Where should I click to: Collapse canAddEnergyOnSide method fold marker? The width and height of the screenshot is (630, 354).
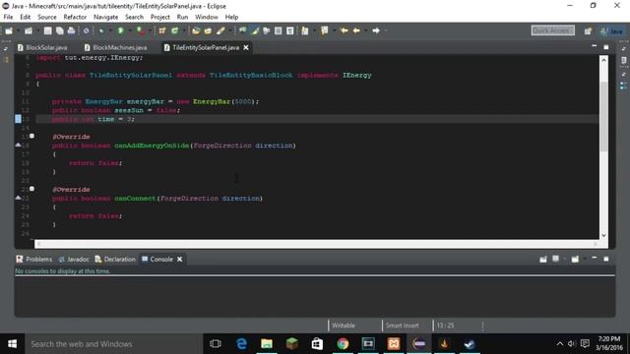click(x=31, y=137)
